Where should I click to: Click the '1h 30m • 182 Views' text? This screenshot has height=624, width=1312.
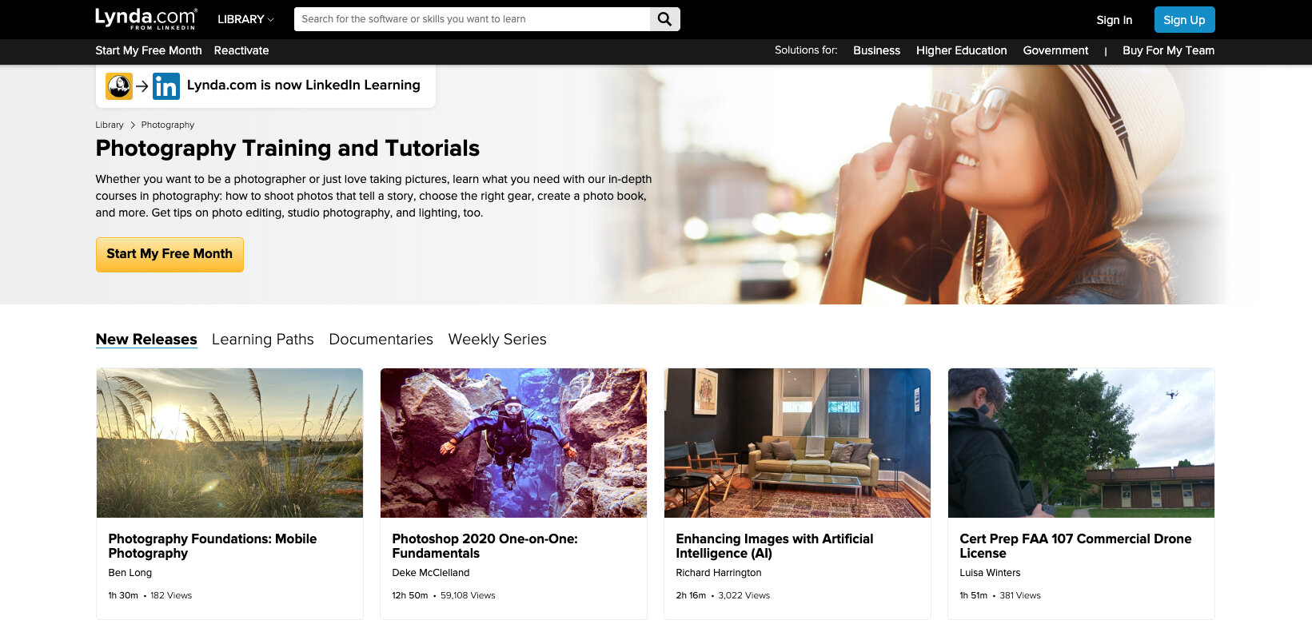click(150, 595)
